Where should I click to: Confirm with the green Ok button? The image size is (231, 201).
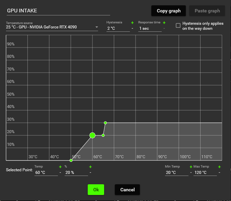click(96, 190)
